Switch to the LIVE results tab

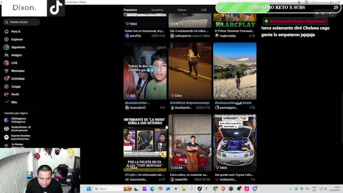(204, 10)
